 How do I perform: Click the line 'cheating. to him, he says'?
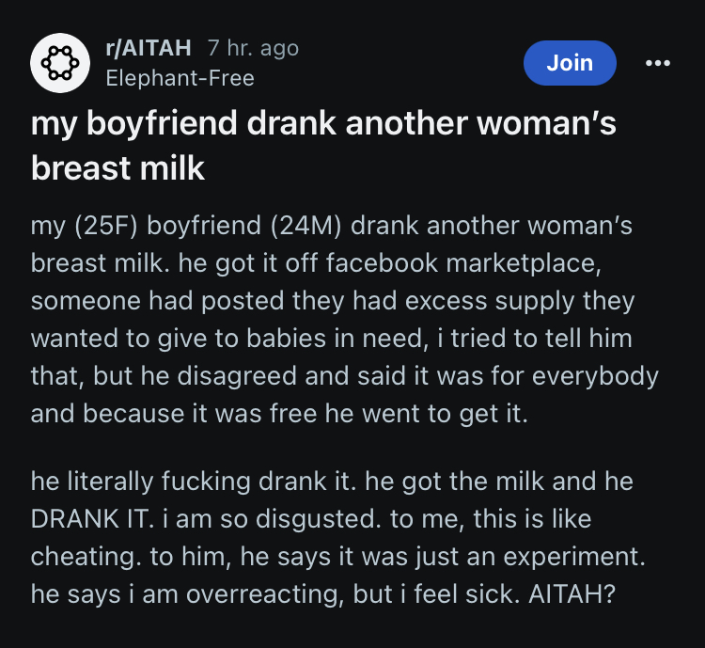[338, 557]
